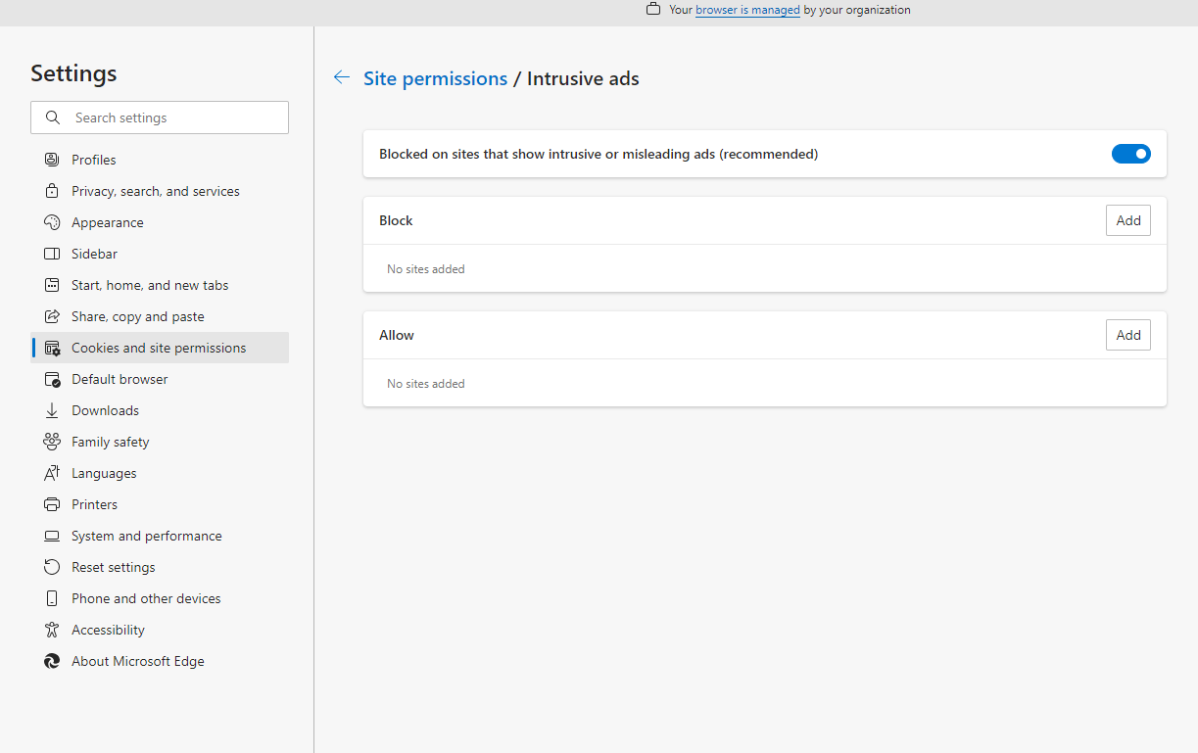The width and height of the screenshot is (1198, 753).
Task: Click the Family safety icon
Action: 52,442
